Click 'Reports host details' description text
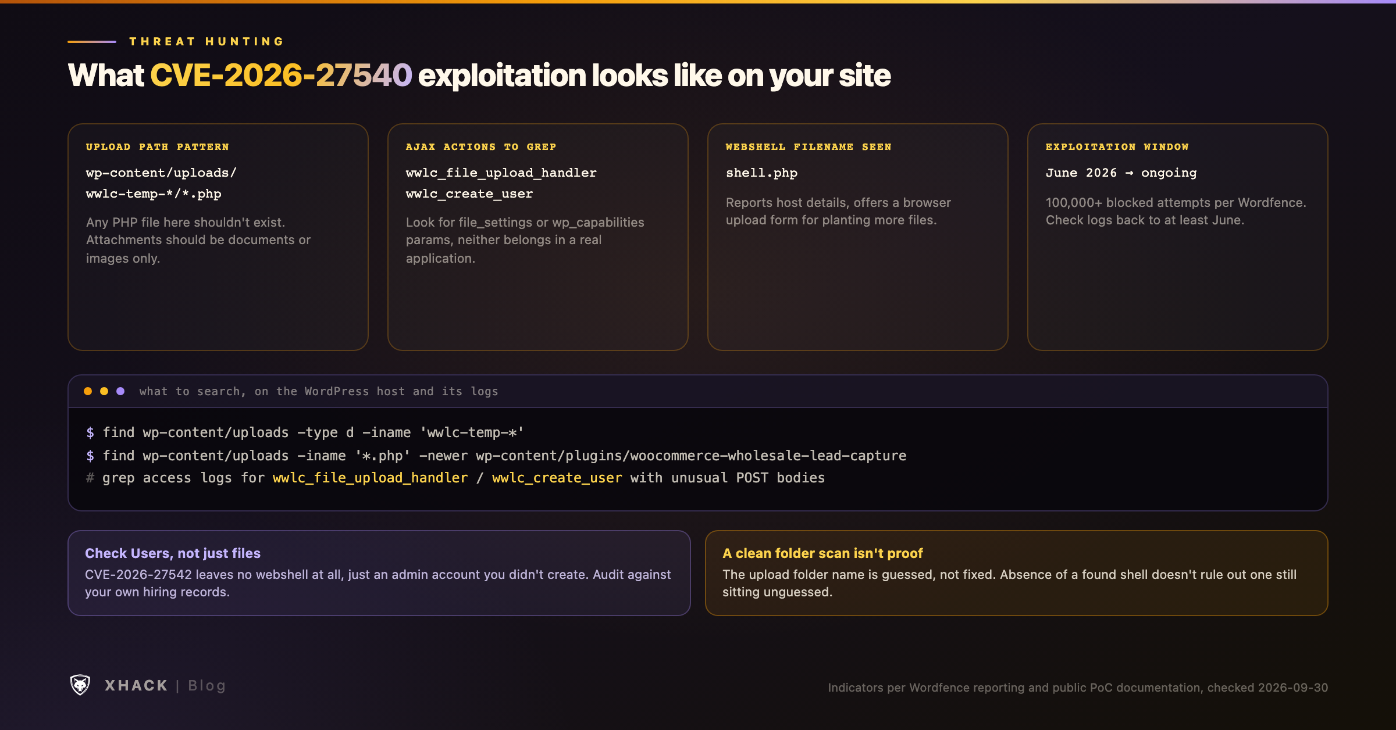This screenshot has width=1396, height=730. [x=838, y=211]
